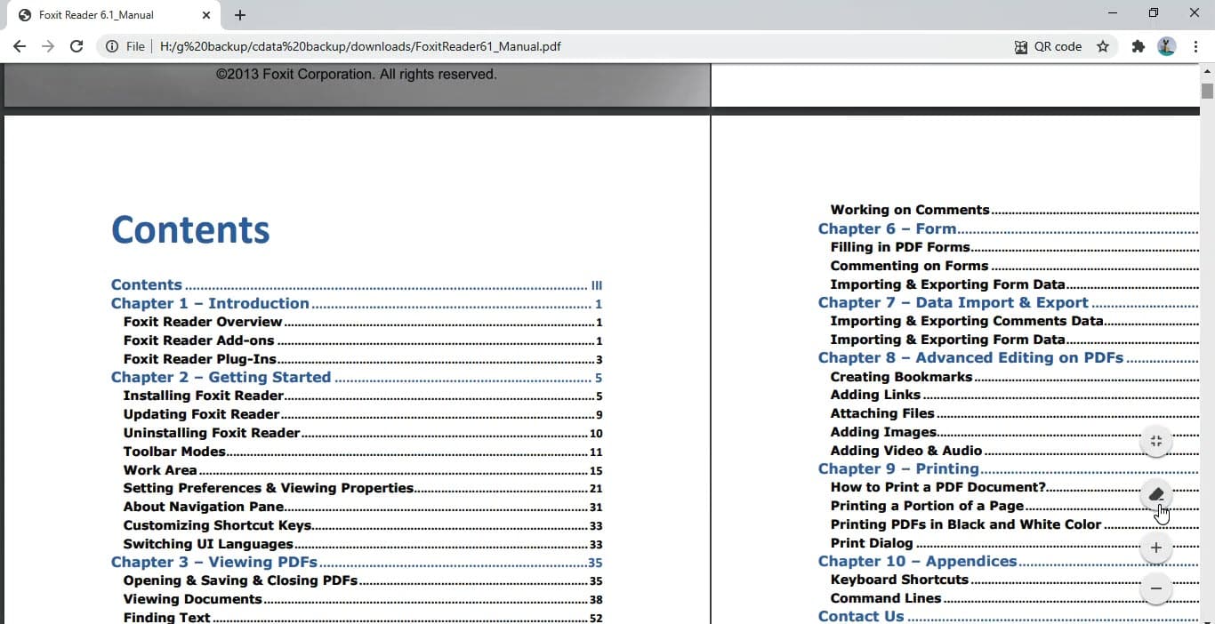The image size is (1215, 624).
Task: Select the pencil annotation tool
Action: [1155, 495]
